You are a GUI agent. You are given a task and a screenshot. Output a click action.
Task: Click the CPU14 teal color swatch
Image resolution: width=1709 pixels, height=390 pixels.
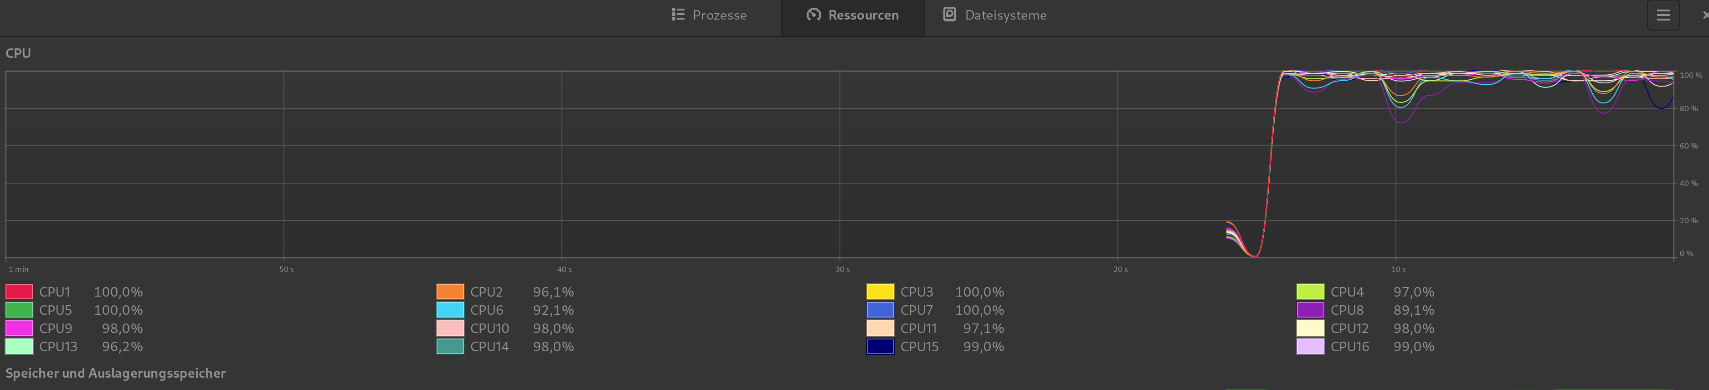[450, 346]
